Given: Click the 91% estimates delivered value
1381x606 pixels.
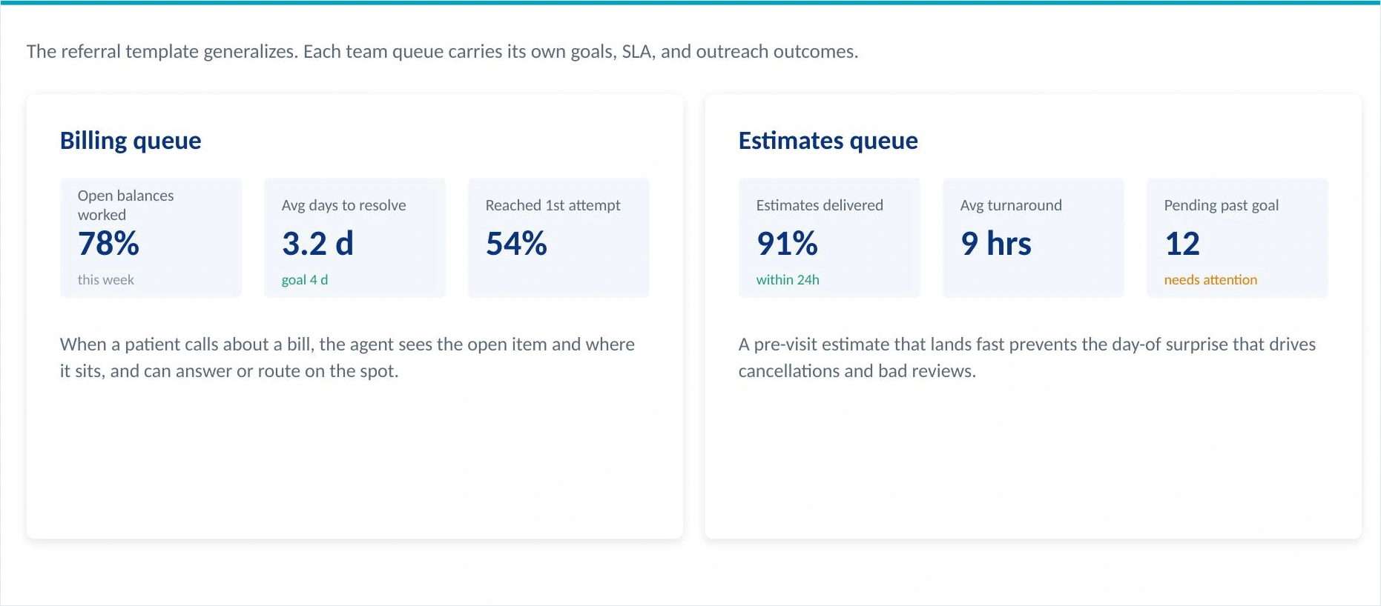Looking at the screenshot, I should coord(787,244).
